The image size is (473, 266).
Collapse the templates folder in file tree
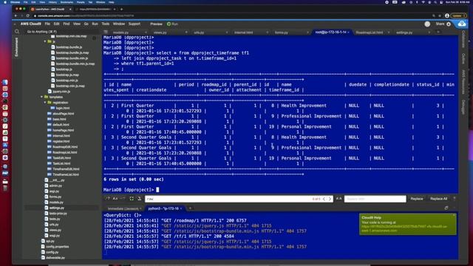click(41, 97)
